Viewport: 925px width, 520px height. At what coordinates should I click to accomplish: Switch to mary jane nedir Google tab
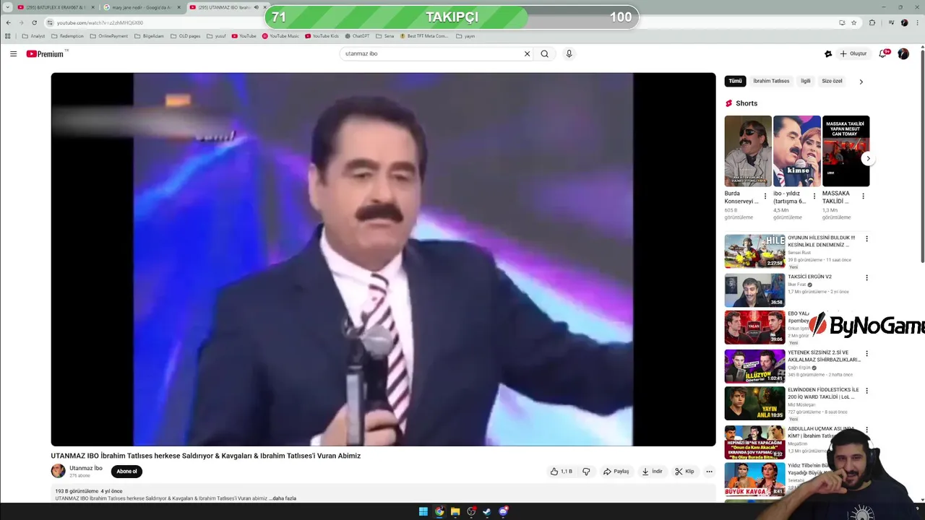click(142, 7)
